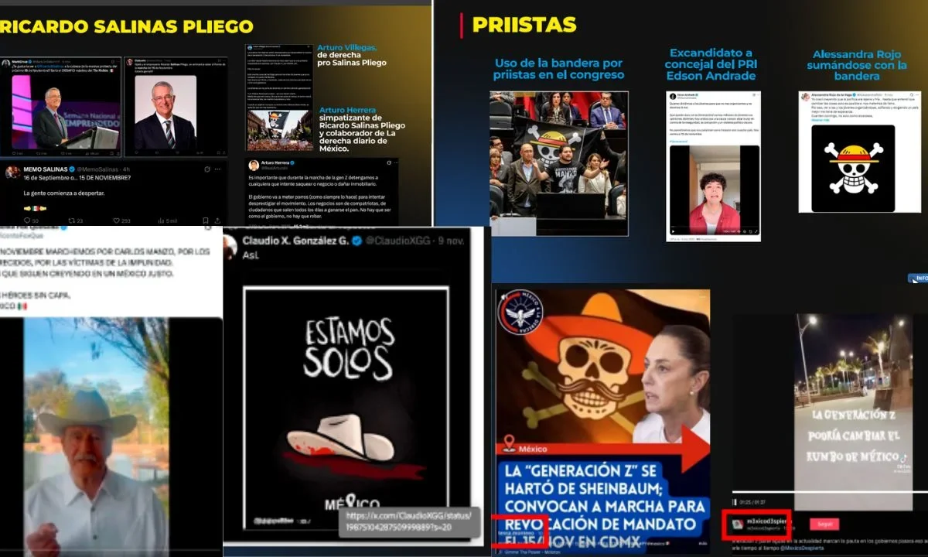Click Grok icon on Arturo Herrera tweet

click(389, 162)
